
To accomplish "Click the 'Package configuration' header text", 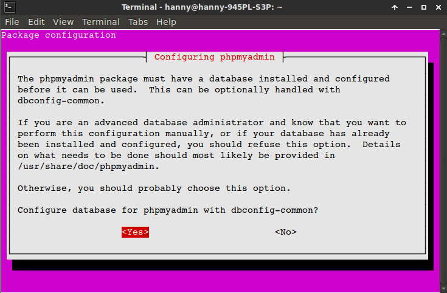I will 59,35.
